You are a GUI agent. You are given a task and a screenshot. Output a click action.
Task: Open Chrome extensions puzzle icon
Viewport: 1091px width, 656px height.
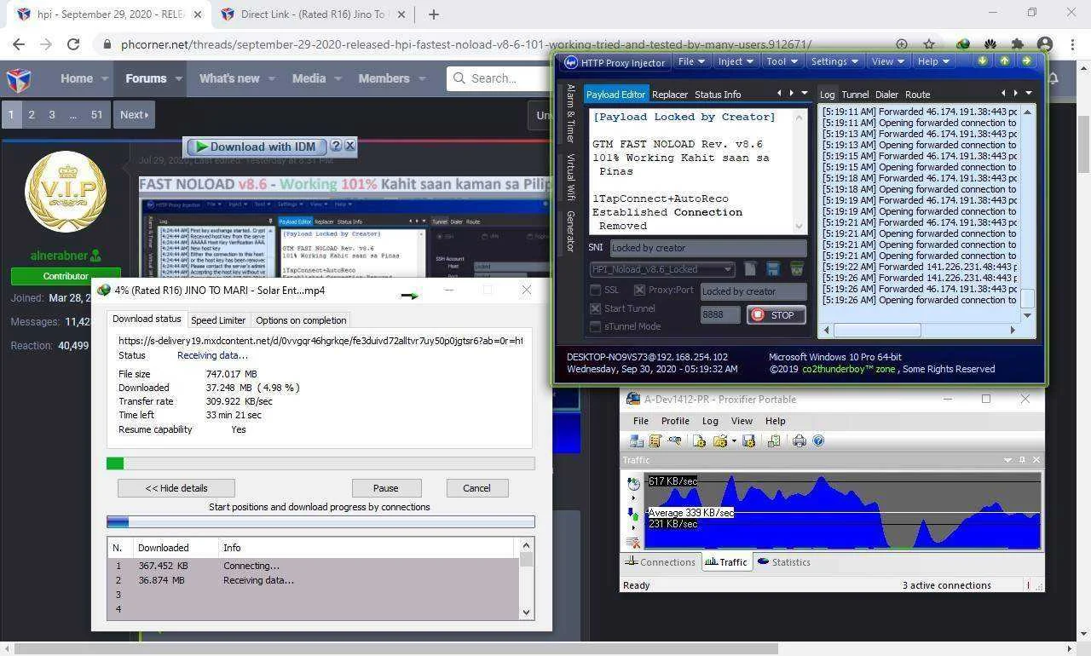coord(1017,44)
